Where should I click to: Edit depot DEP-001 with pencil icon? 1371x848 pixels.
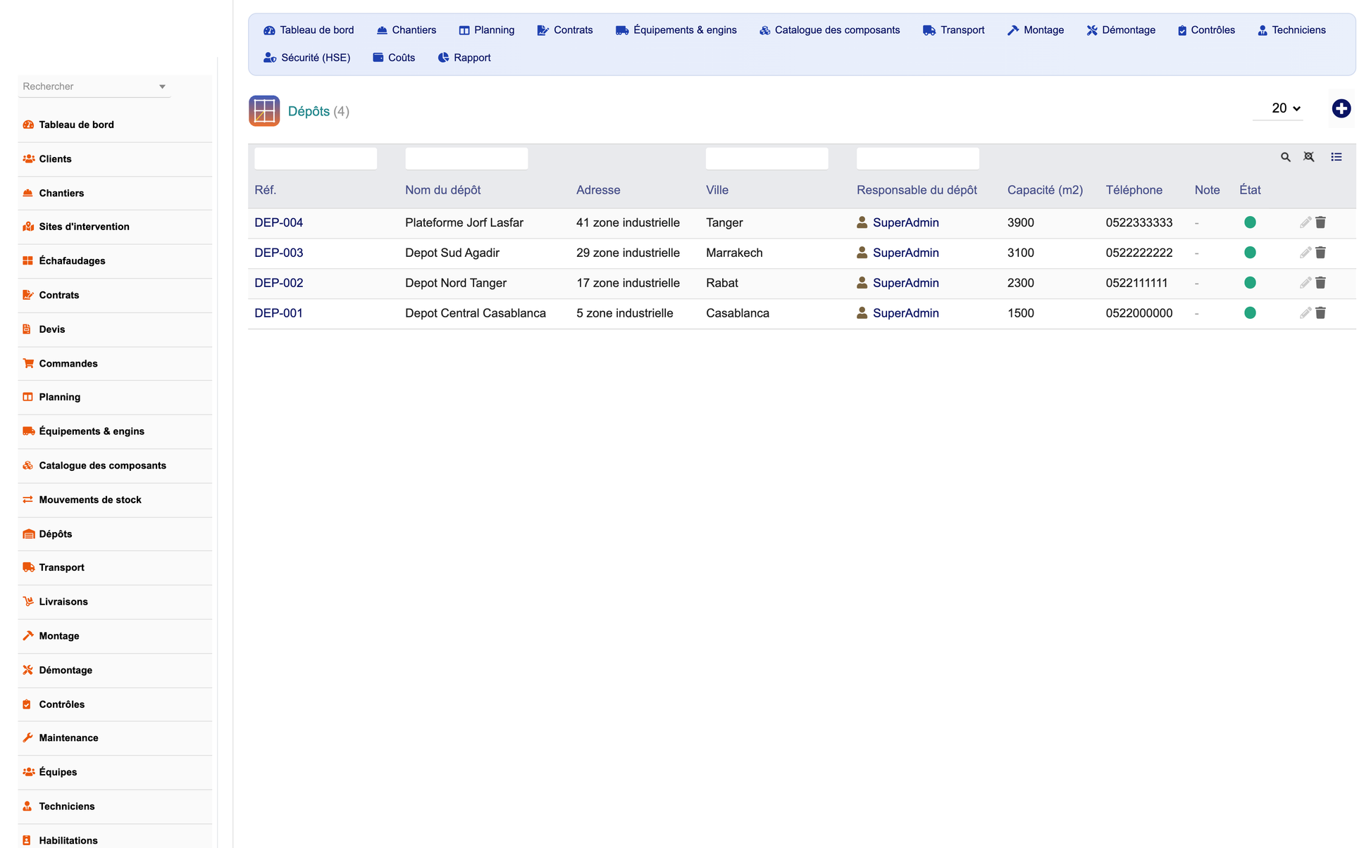point(1305,313)
